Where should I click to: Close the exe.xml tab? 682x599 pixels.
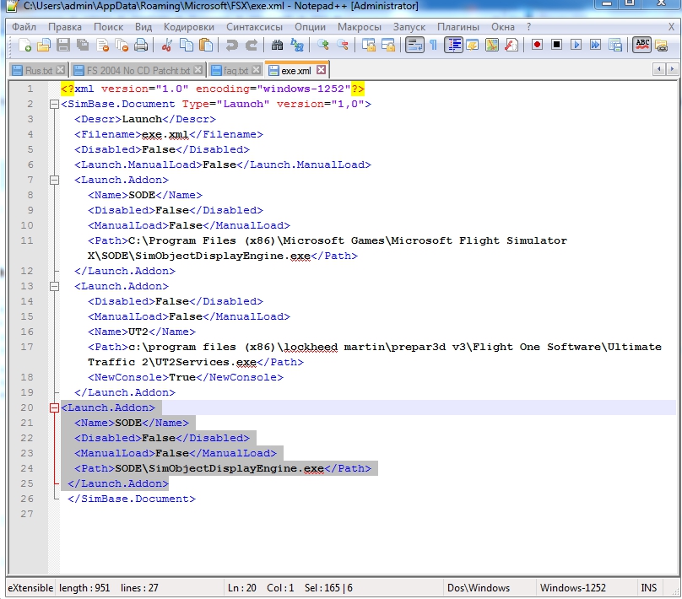(x=321, y=69)
